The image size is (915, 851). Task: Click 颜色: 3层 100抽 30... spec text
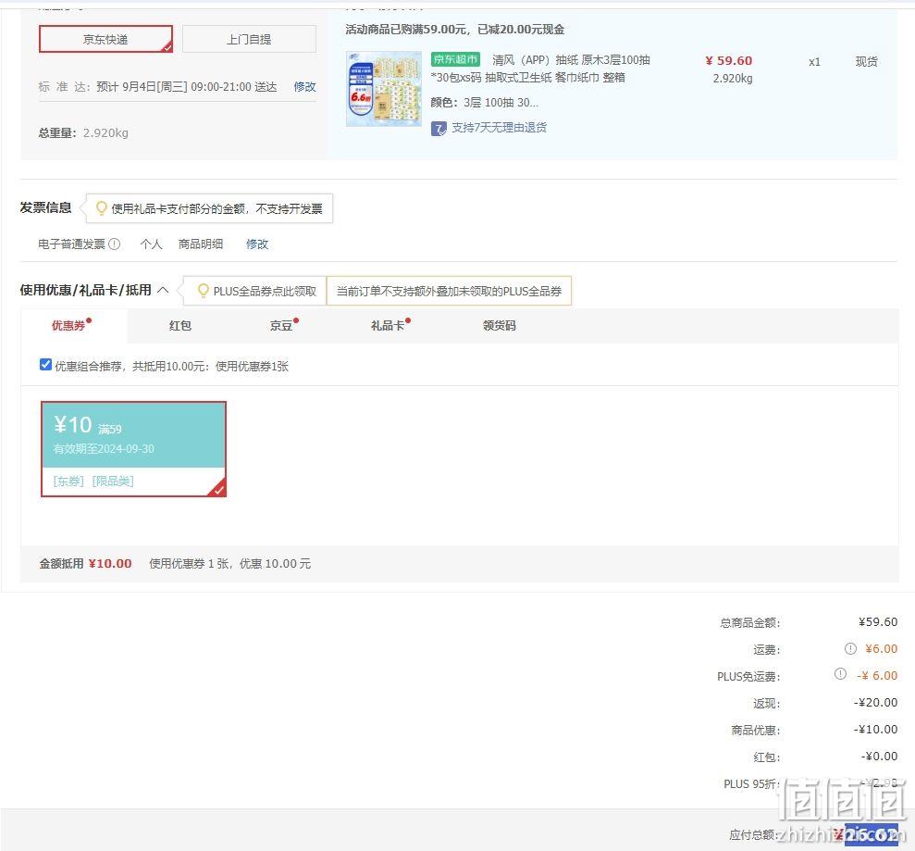[x=485, y=103]
